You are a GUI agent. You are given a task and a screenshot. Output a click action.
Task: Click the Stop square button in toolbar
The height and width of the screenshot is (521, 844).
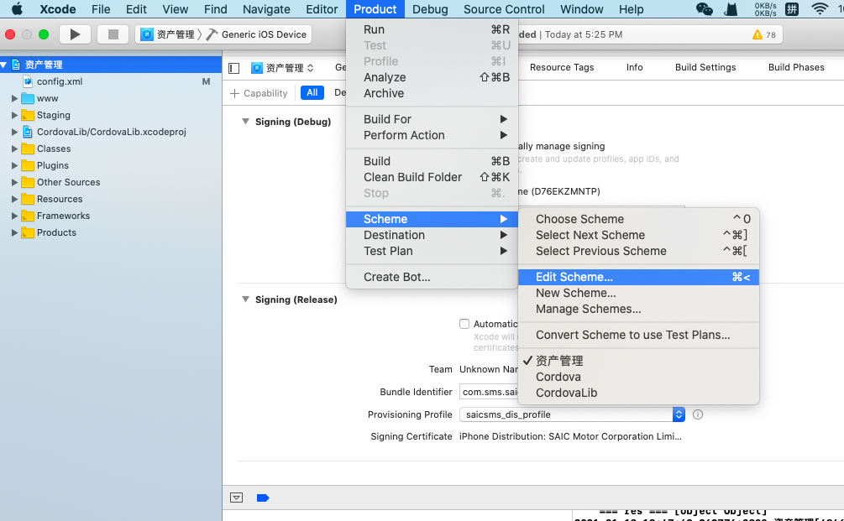[113, 34]
